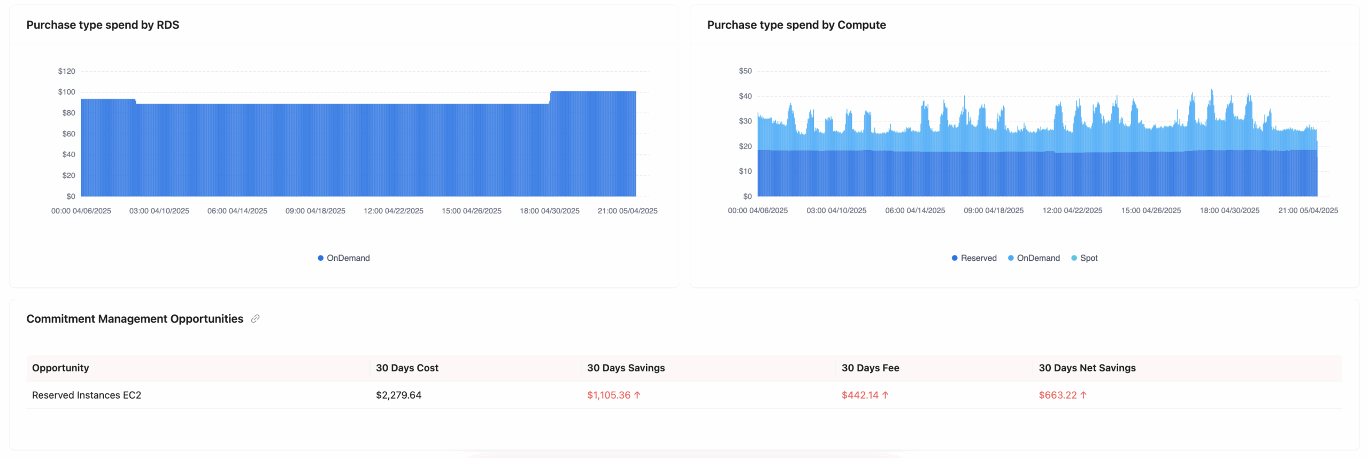
Task: Click the 30 Days Cost column header
Action: tap(407, 368)
